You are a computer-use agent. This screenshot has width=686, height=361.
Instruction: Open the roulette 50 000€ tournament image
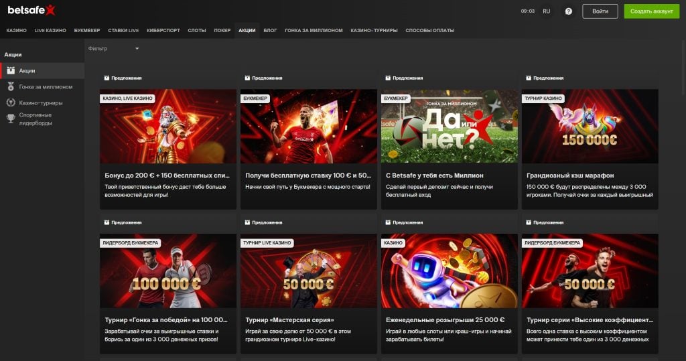[309, 271]
